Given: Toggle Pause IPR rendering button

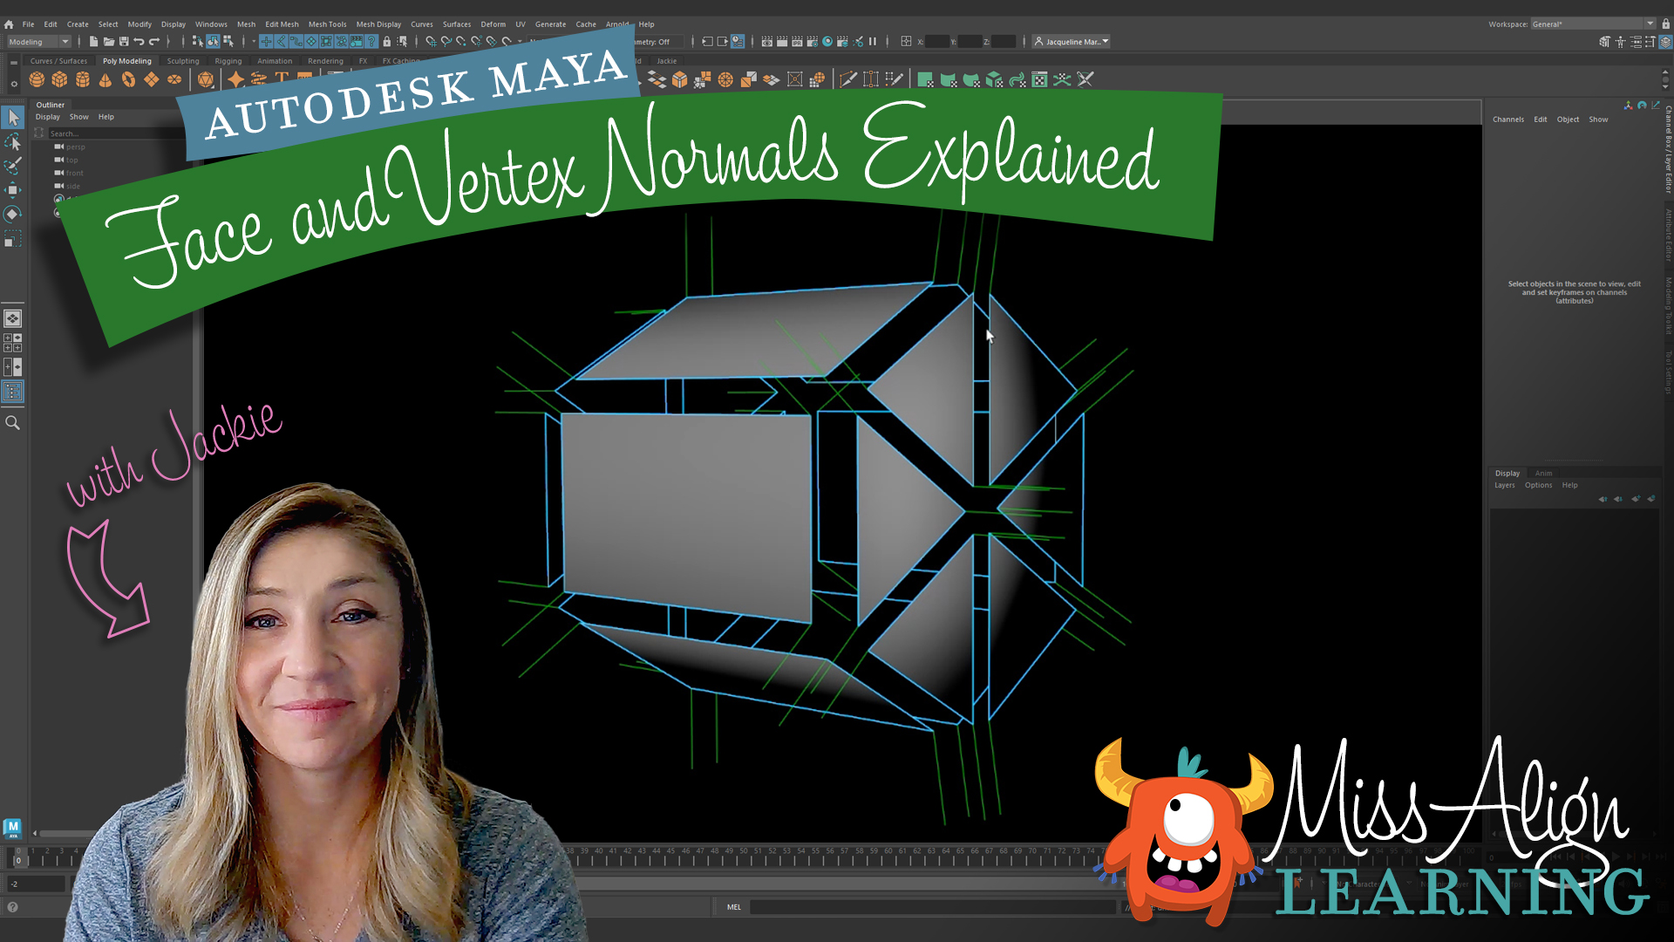Looking at the screenshot, I should 873,41.
